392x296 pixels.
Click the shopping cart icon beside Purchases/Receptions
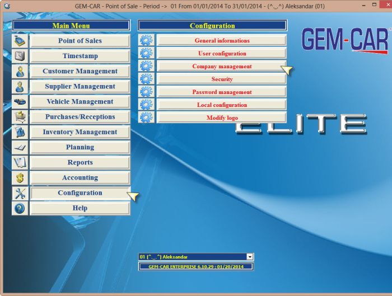tap(20, 117)
